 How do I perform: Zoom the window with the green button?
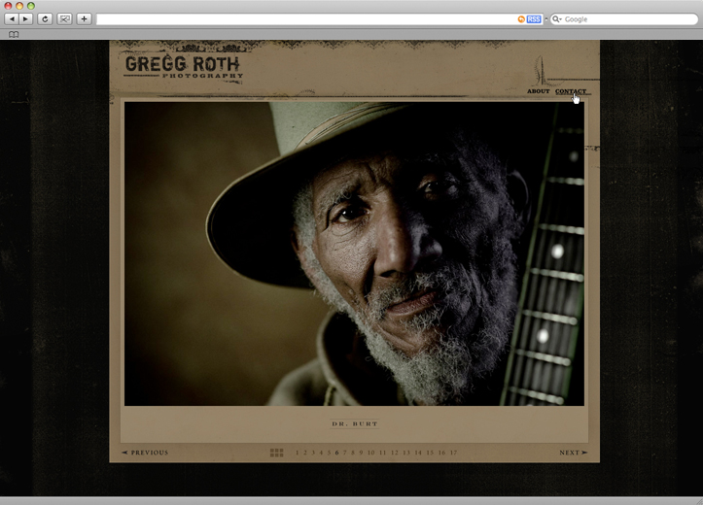pyautogui.click(x=30, y=6)
